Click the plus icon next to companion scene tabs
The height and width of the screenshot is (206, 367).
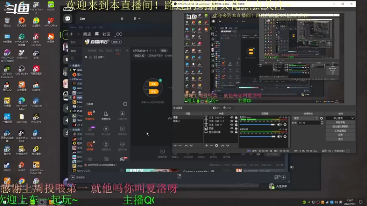(x=127, y=51)
